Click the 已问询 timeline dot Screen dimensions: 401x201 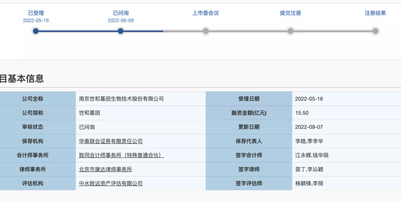[x=120, y=31]
